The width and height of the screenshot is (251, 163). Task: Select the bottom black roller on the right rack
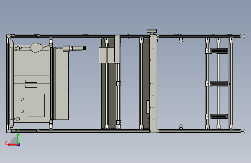click(219, 117)
